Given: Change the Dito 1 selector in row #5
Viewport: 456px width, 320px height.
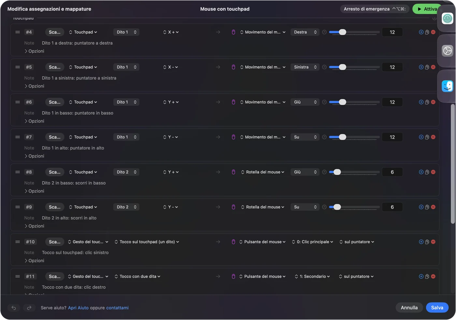Looking at the screenshot, I should pos(126,67).
